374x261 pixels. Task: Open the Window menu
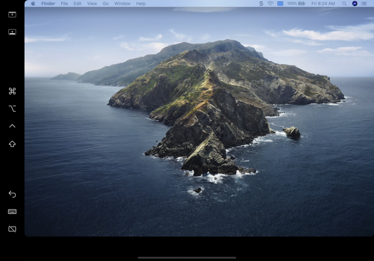[123, 4]
